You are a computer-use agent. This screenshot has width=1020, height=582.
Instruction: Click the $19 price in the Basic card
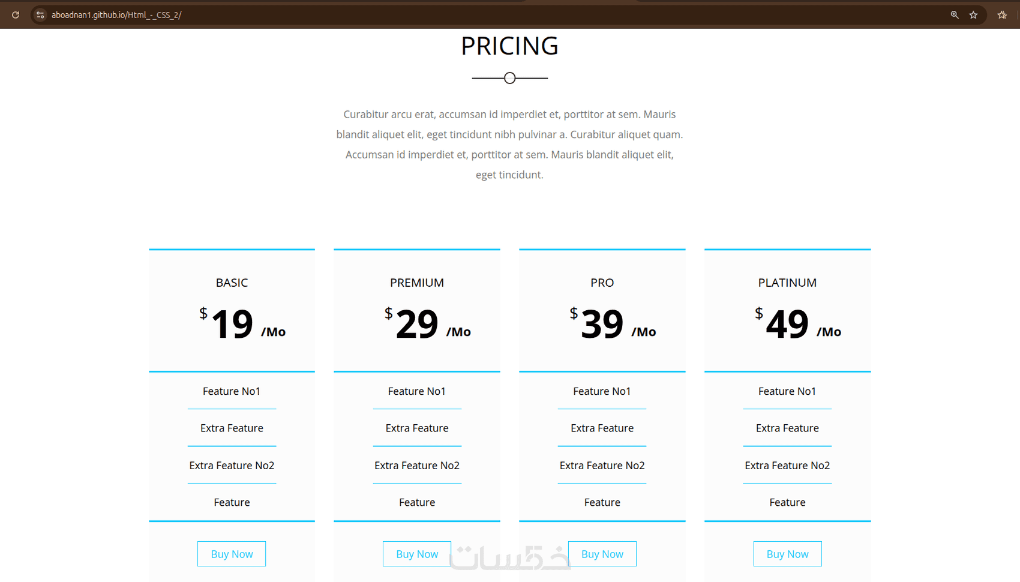point(232,324)
